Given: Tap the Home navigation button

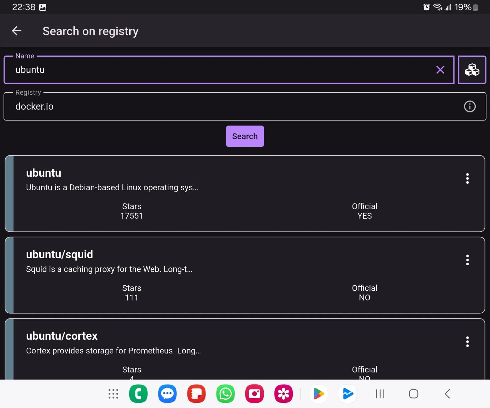Looking at the screenshot, I should (413, 394).
